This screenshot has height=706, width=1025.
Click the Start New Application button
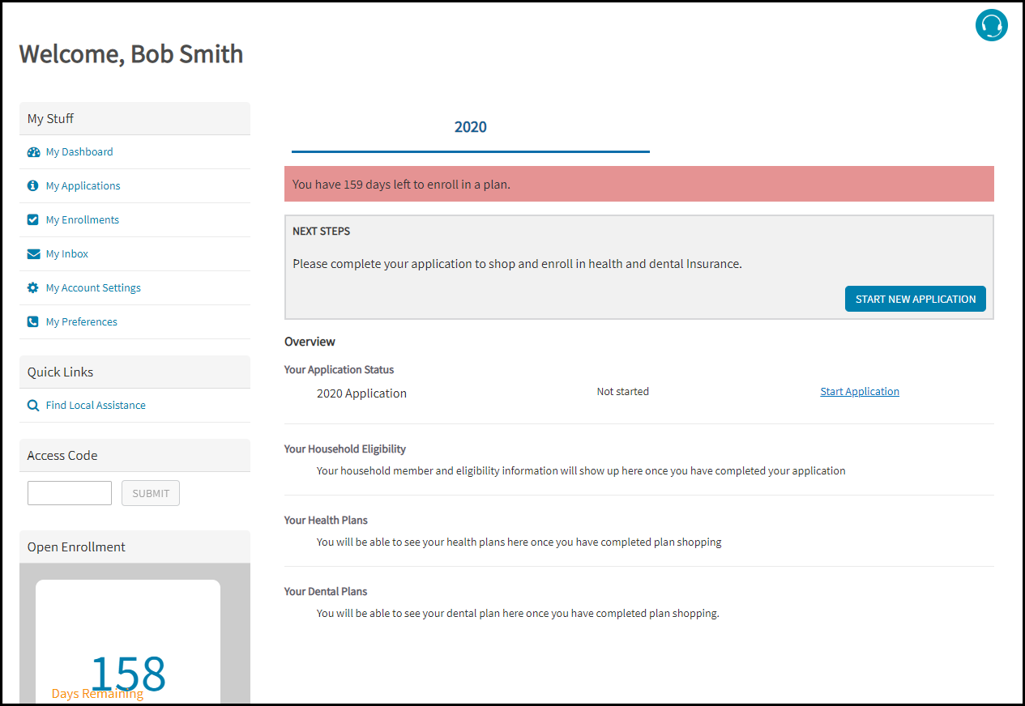pos(916,299)
